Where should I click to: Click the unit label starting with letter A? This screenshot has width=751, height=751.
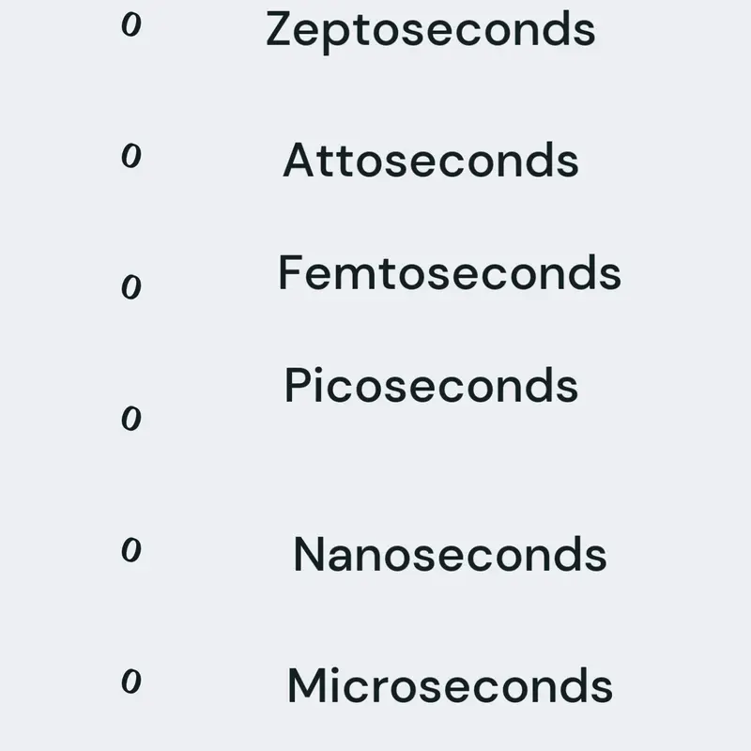(431, 160)
